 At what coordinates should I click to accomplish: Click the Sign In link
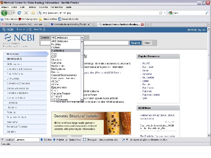pos(201,30)
